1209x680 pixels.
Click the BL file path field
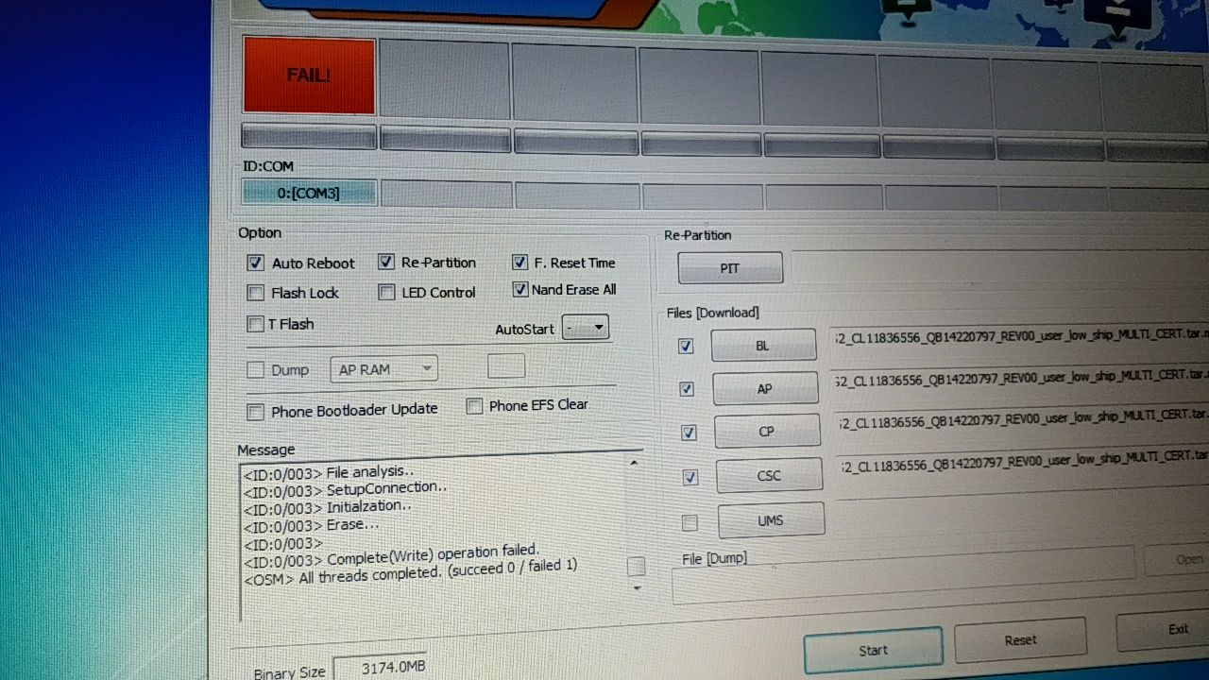1020,342
